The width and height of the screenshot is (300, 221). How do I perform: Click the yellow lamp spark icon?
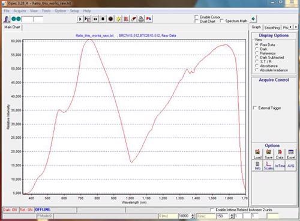tap(118, 19)
